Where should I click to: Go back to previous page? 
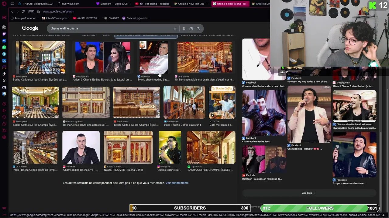click(12, 12)
